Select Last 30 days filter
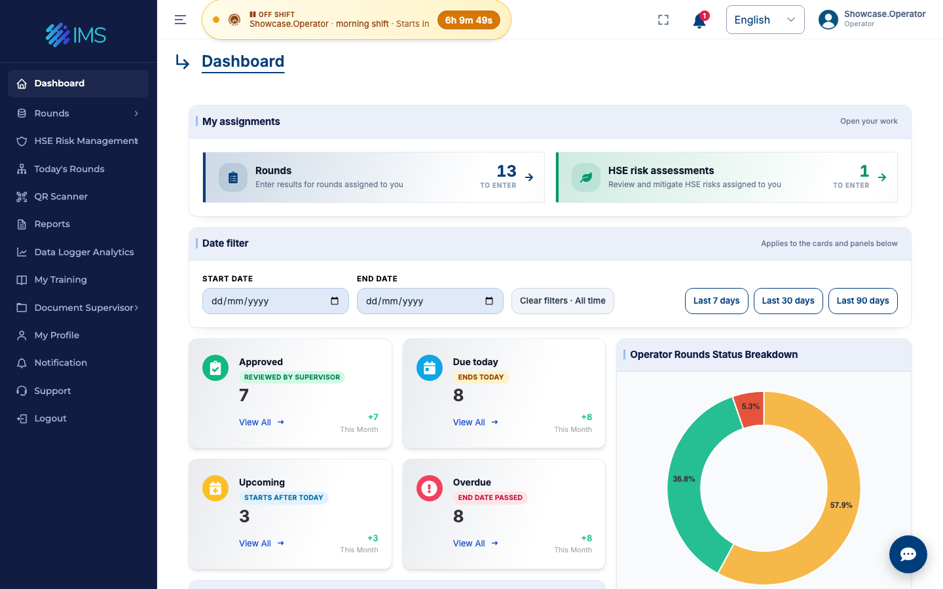The width and height of the screenshot is (943, 589). click(x=788, y=301)
